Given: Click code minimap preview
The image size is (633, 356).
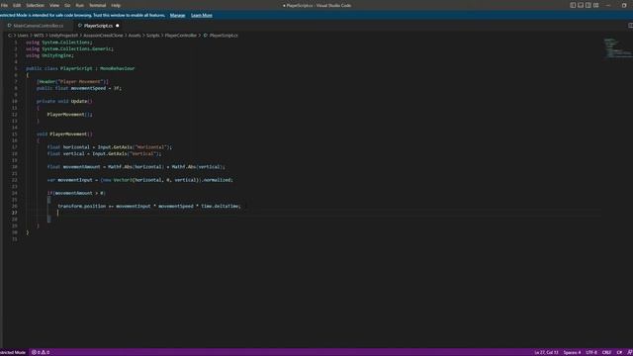Looking at the screenshot, I should tap(617, 48).
